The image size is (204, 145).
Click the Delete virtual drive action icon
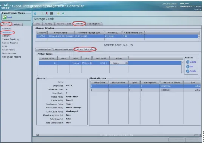click(188, 71)
